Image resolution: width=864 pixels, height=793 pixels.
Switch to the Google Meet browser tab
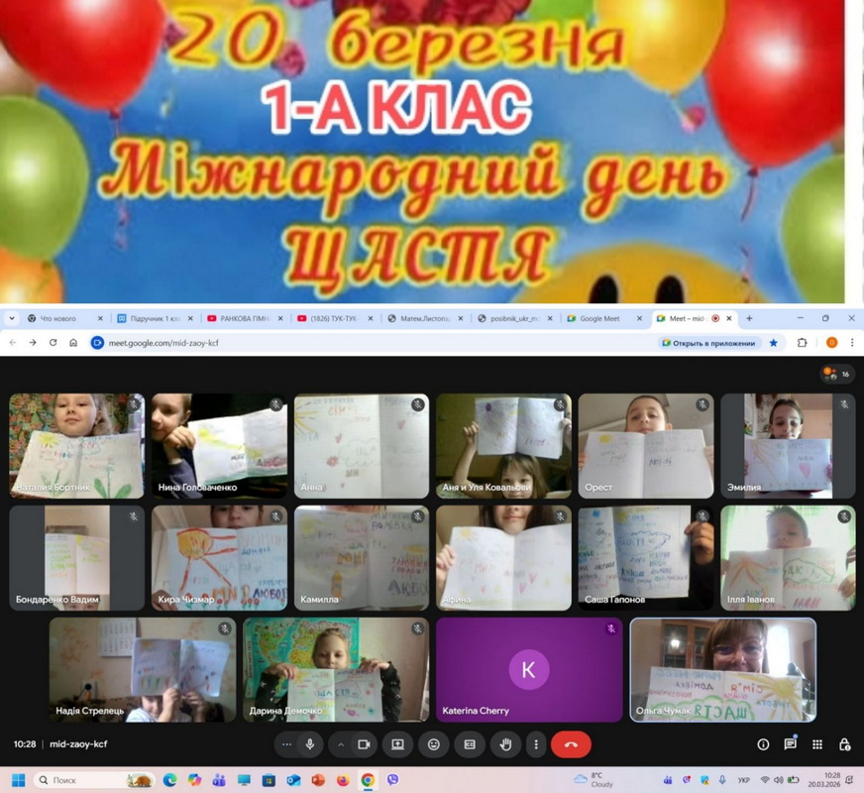tap(598, 318)
